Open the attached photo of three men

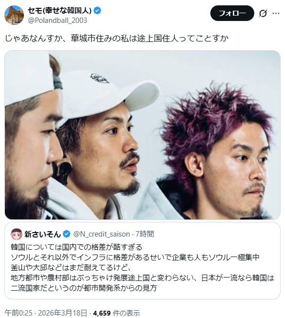point(142,135)
